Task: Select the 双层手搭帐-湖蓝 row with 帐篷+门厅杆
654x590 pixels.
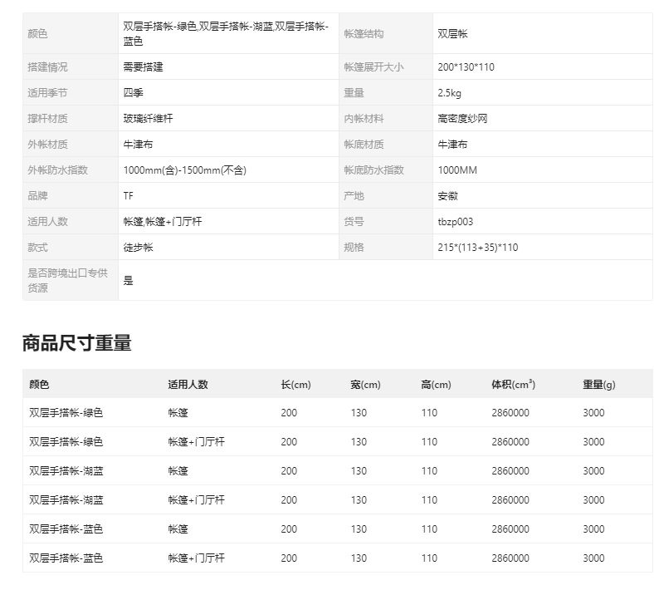Action: click(338, 499)
